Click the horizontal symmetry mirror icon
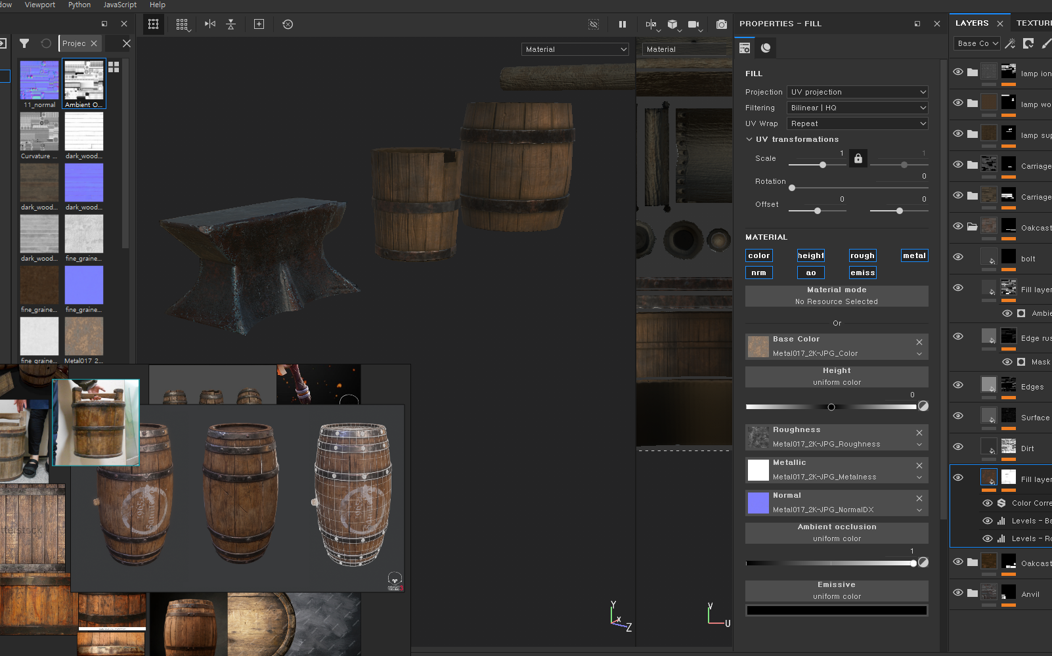Screen dimensions: 1052x656 coord(210,24)
